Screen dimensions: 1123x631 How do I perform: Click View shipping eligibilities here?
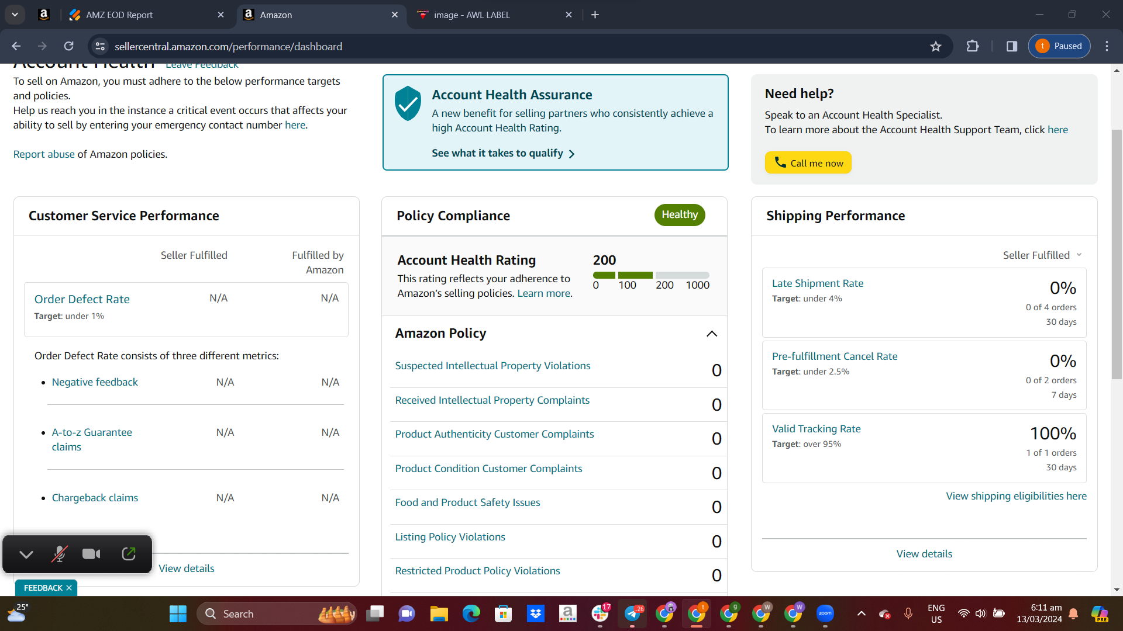click(x=1016, y=496)
